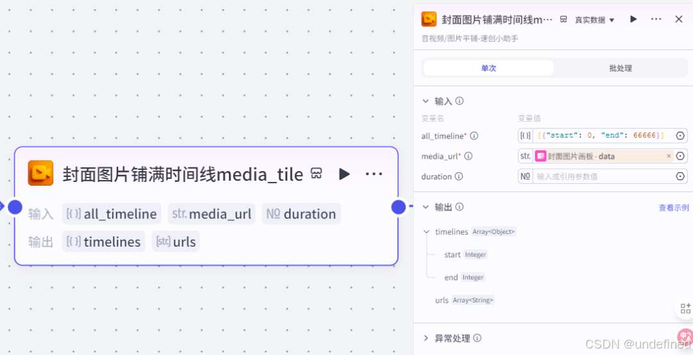The height and width of the screenshot is (355, 693).
Task: Open the side panel more options menu
Action: (656, 19)
